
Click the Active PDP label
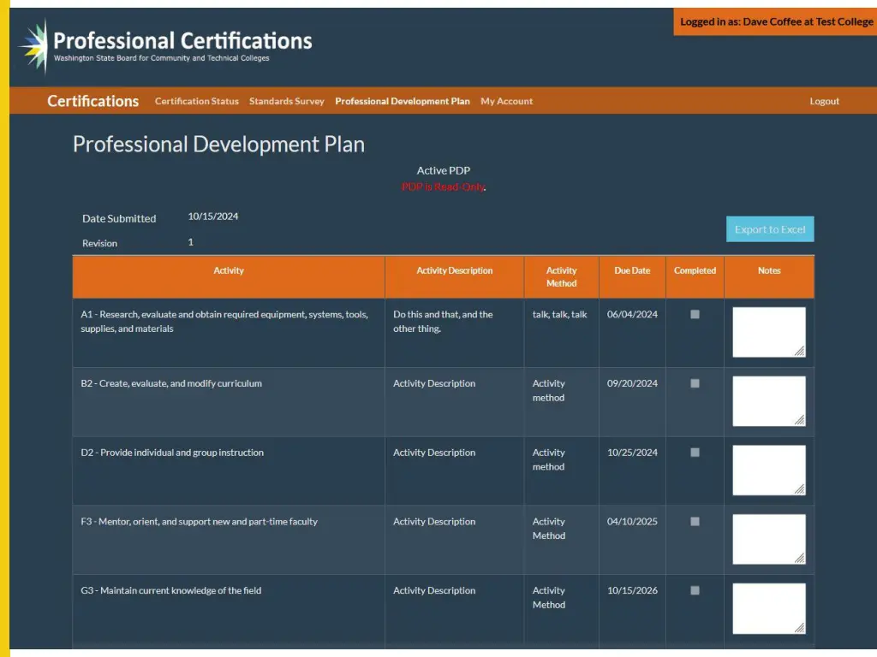coord(444,170)
